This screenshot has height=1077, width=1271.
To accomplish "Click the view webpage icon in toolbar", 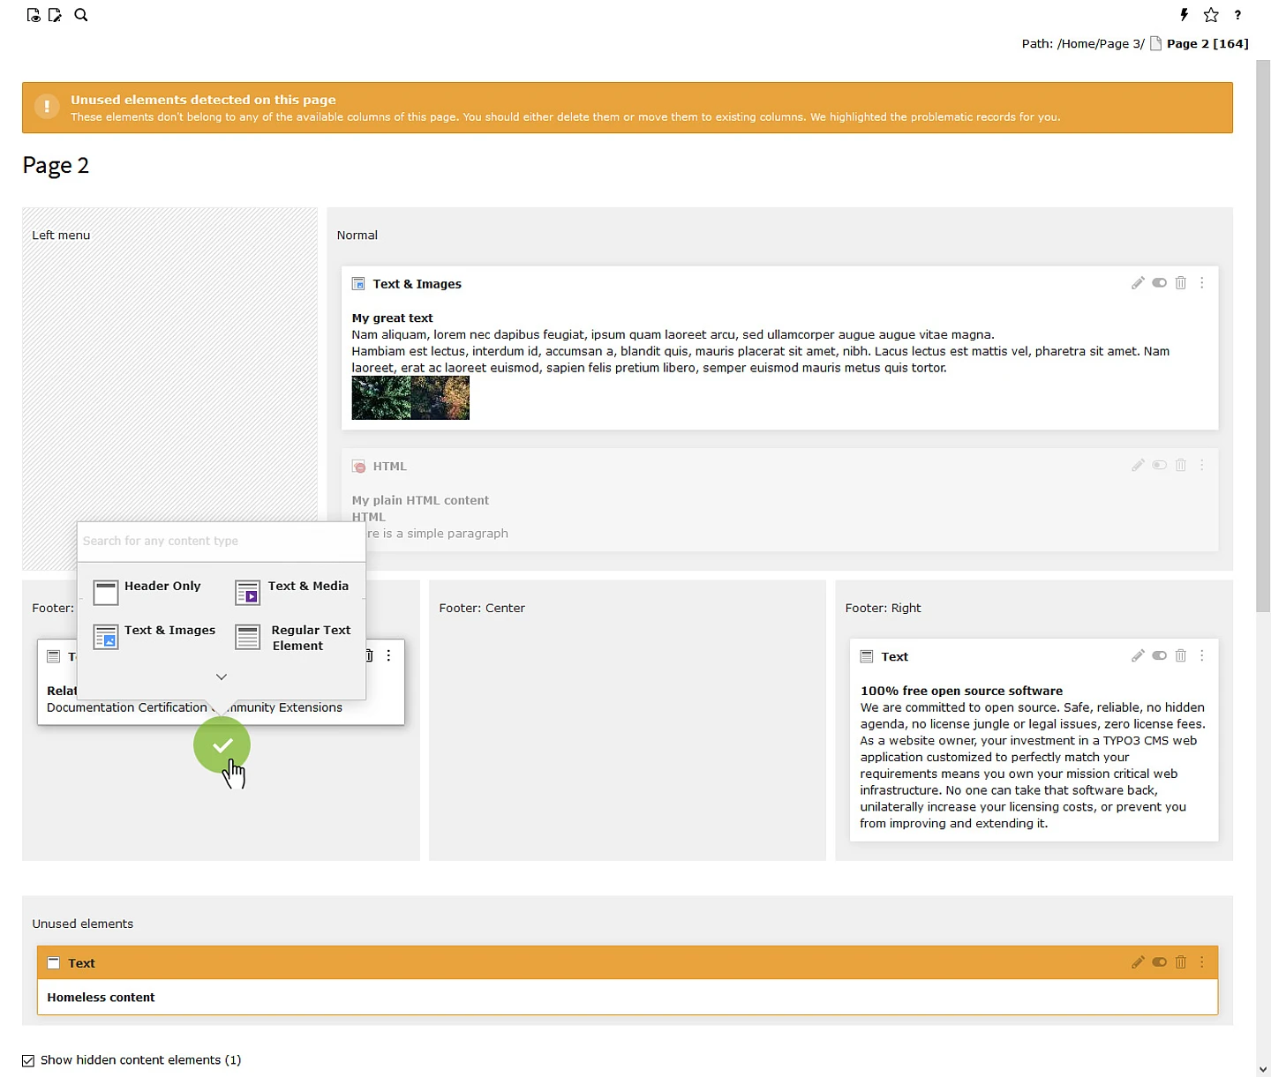I will [34, 15].
